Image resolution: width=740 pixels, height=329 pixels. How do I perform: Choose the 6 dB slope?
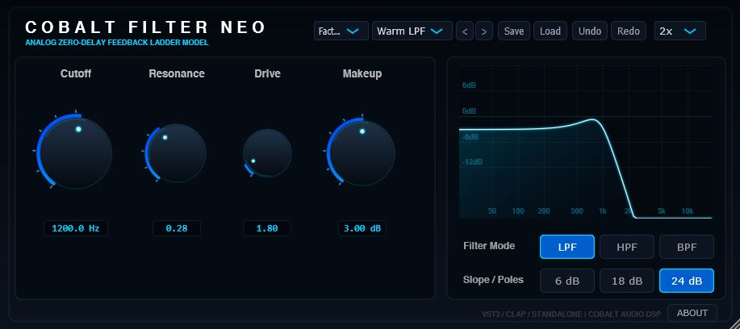coord(567,281)
